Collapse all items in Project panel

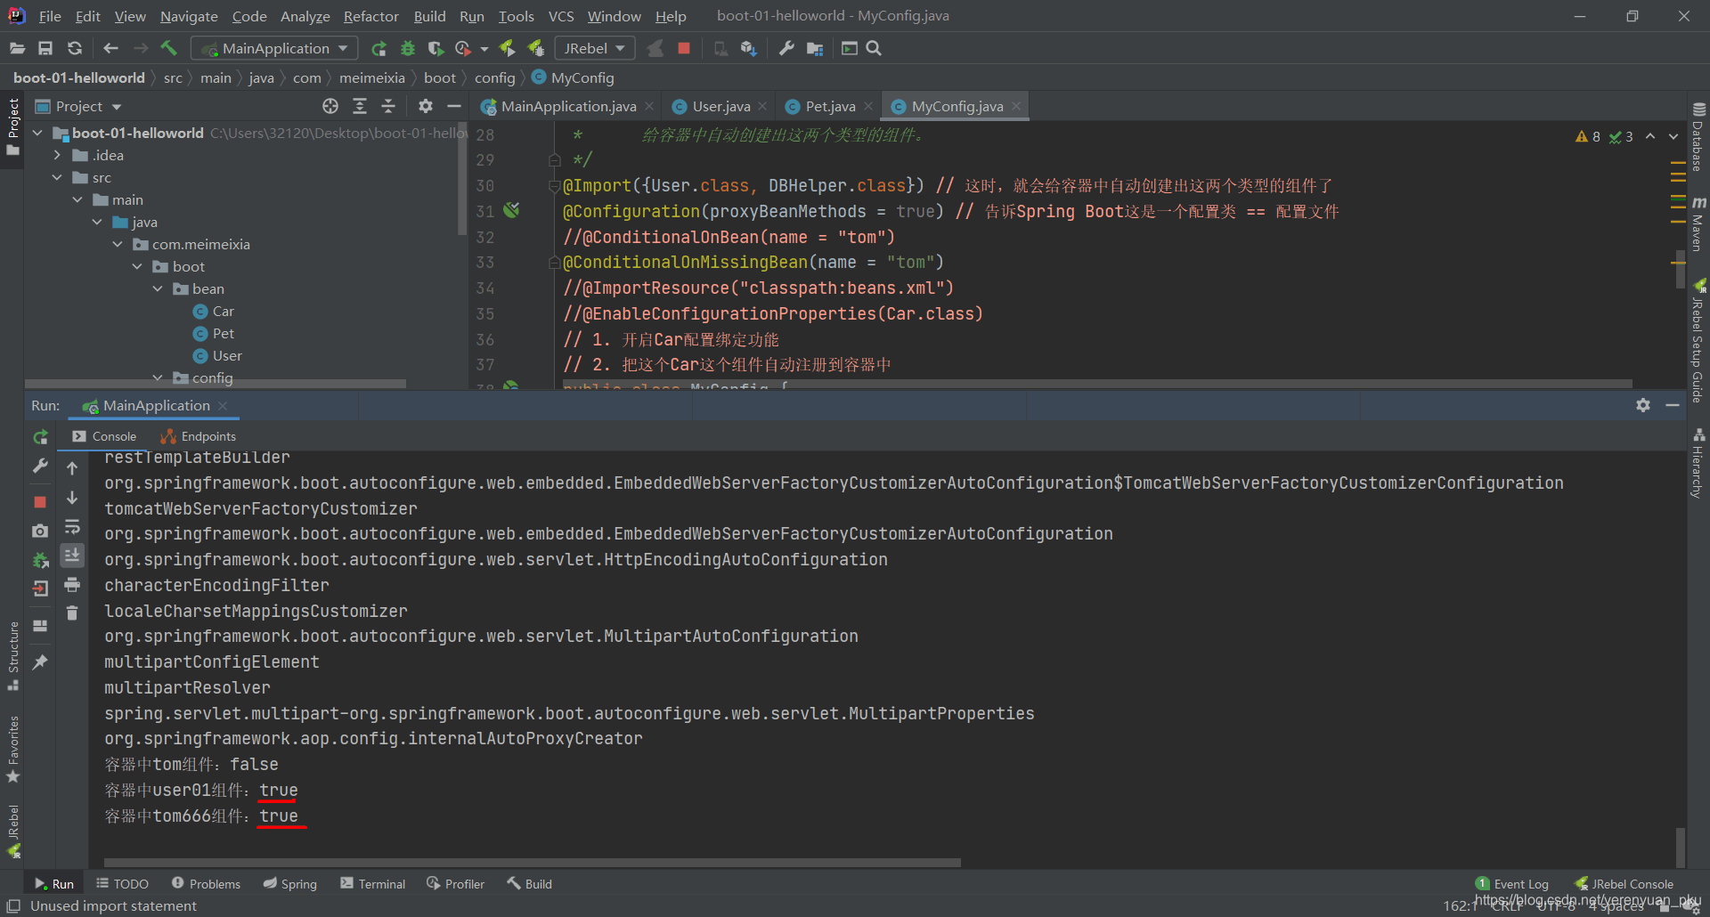[388, 106]
